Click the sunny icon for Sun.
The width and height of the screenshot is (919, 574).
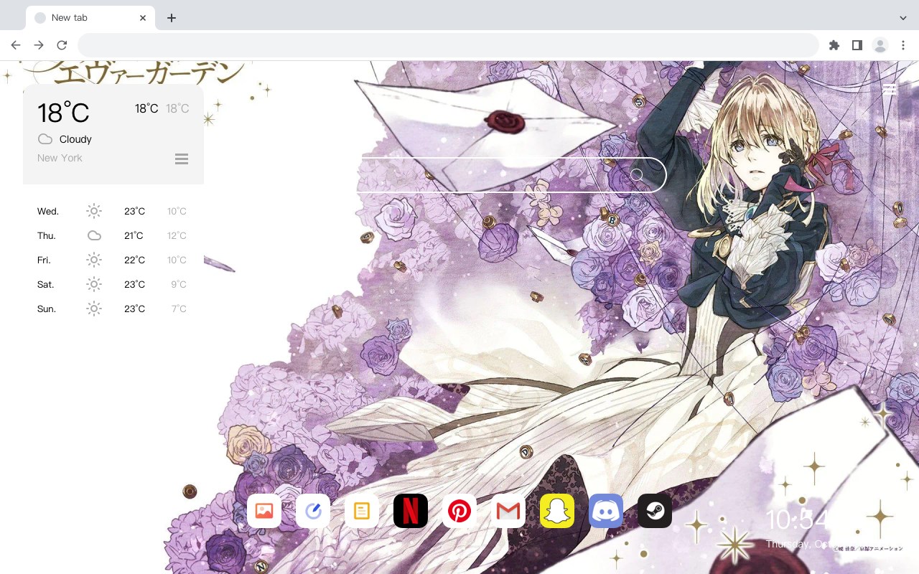click(x=94, y=309)
